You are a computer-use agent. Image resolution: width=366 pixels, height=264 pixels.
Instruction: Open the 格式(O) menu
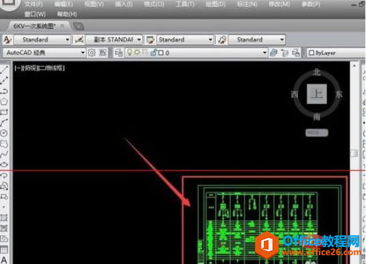pos(154,4)
